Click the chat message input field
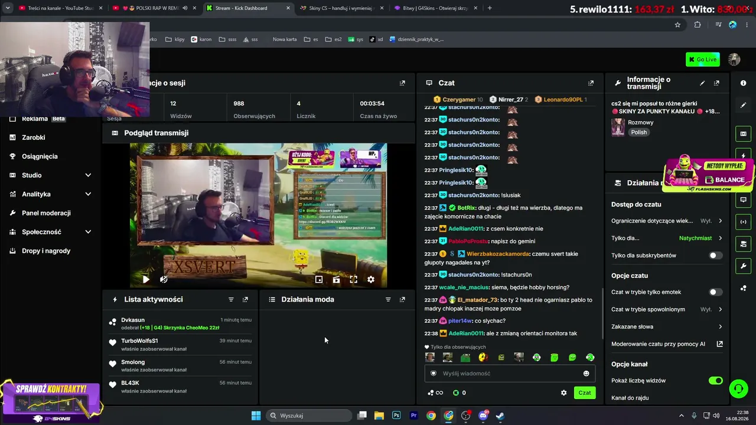 (510, 373)
